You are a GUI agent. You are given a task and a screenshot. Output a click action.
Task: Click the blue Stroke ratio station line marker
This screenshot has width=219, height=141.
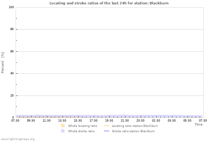106,131
